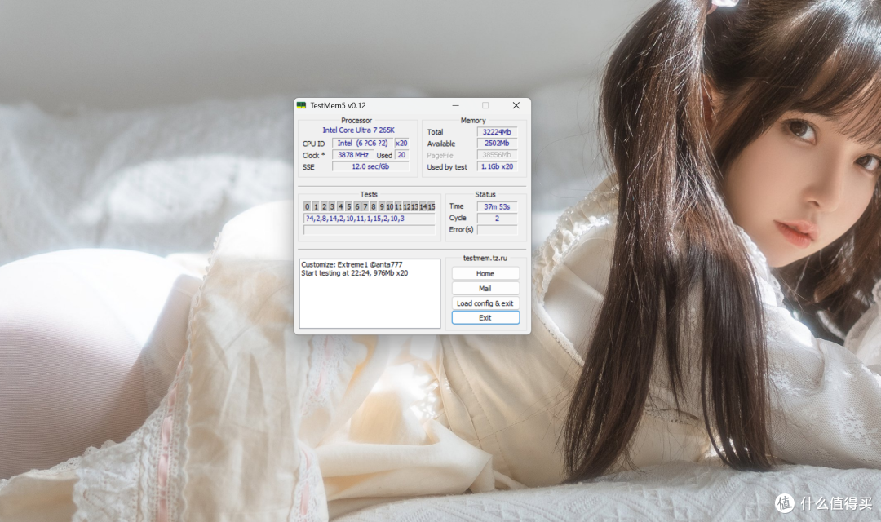Click the Used threads value '20'
Viewport: 881px width, 522px height.
pos(401,155)
